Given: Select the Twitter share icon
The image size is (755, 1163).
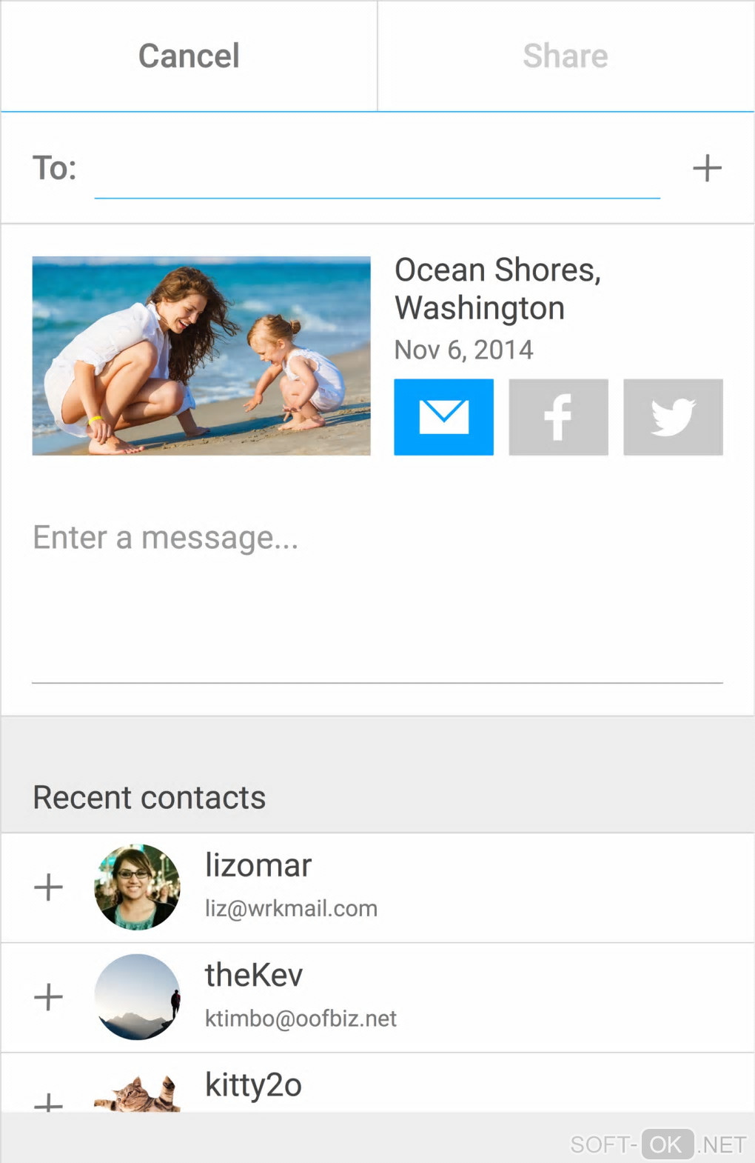Looking at the screenshot, I should click(x=673, y=417).
